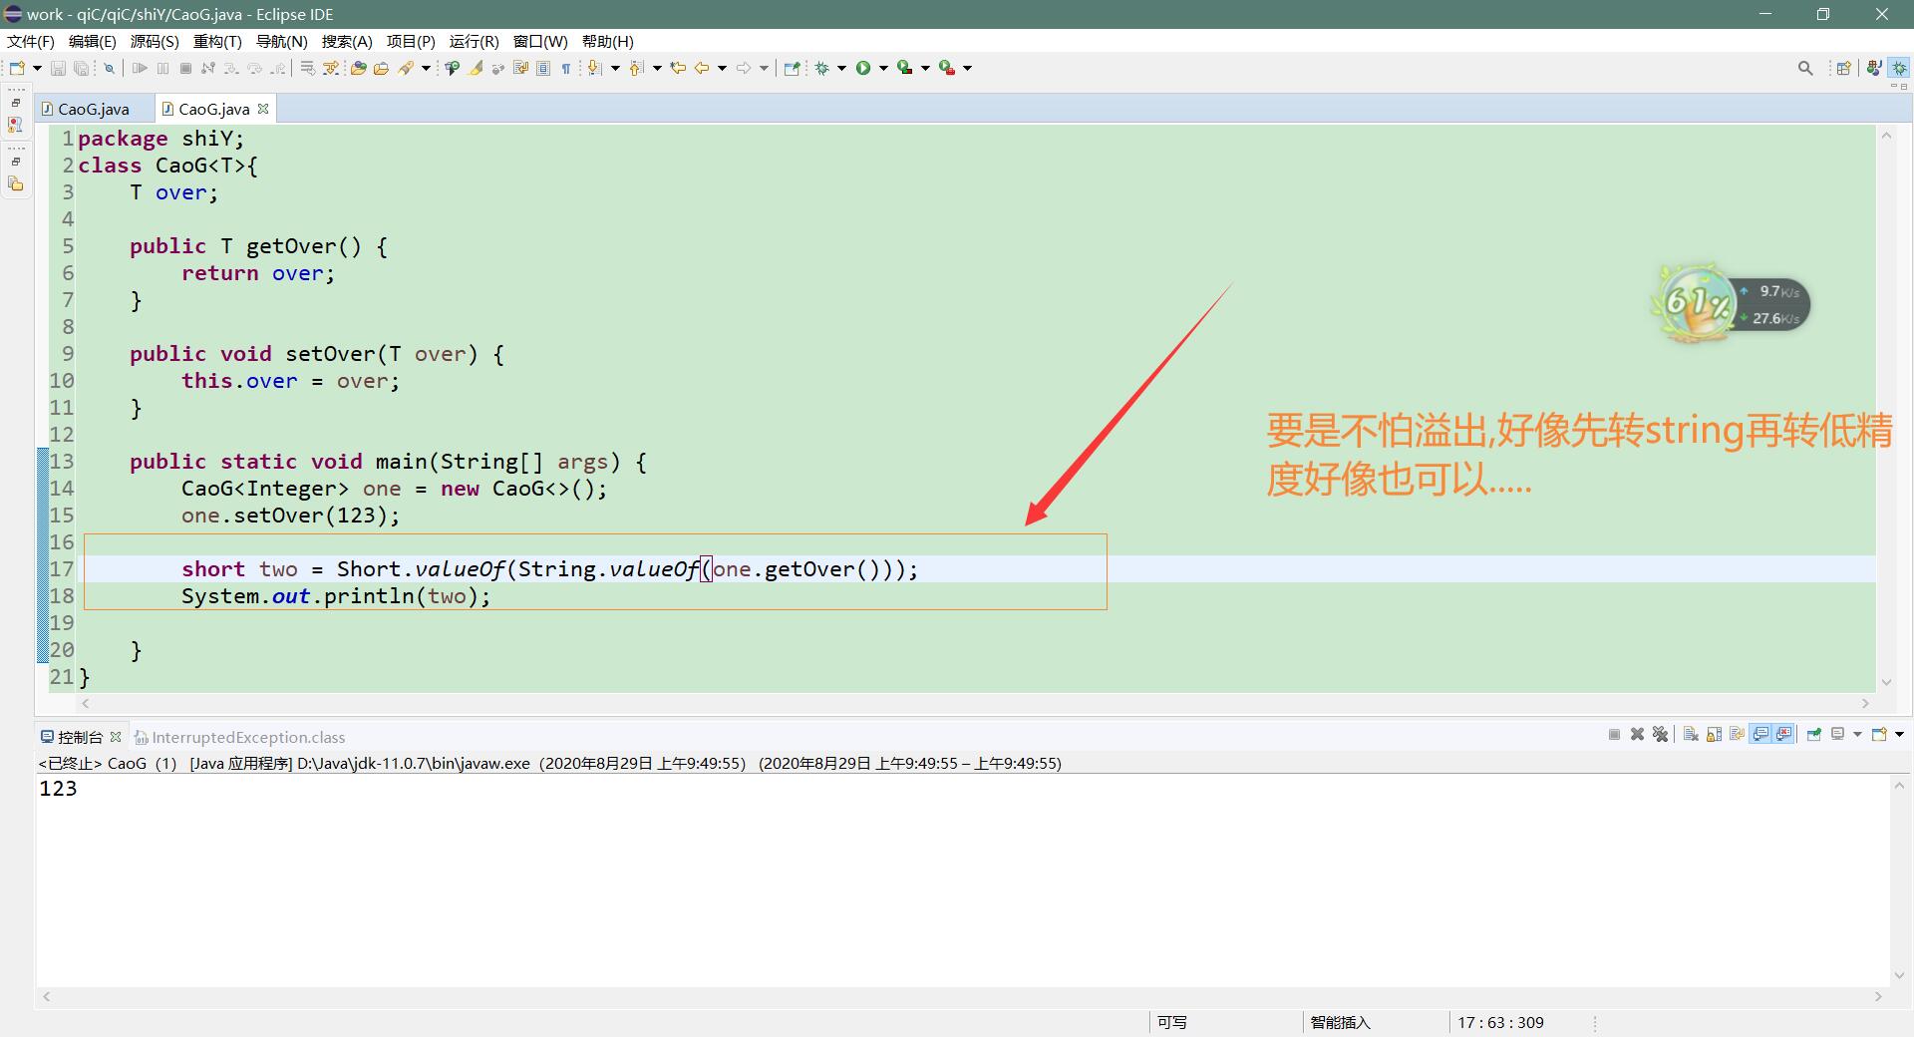
Task: Click the console Terminate button
Action: click(1614, 735)
